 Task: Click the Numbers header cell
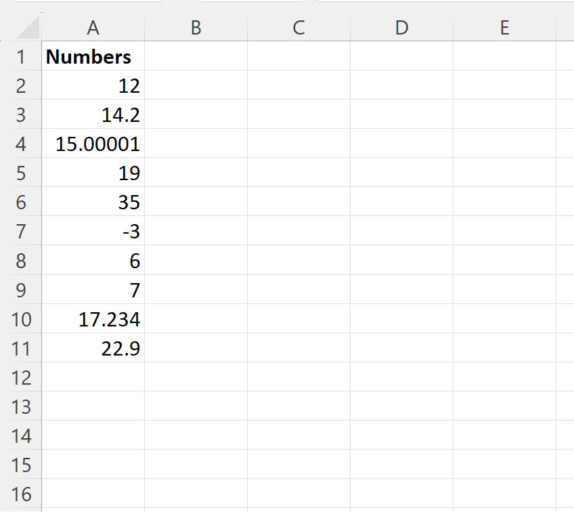93,57
